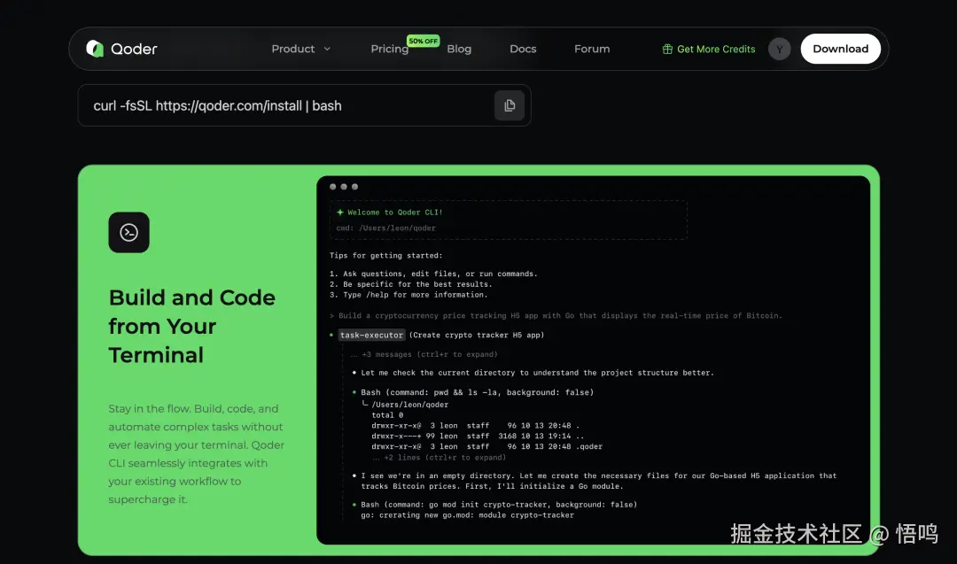The image size is (957, 564).
Task: Click the '.qoder' directory listing row
Action: (x=487, y=446)
